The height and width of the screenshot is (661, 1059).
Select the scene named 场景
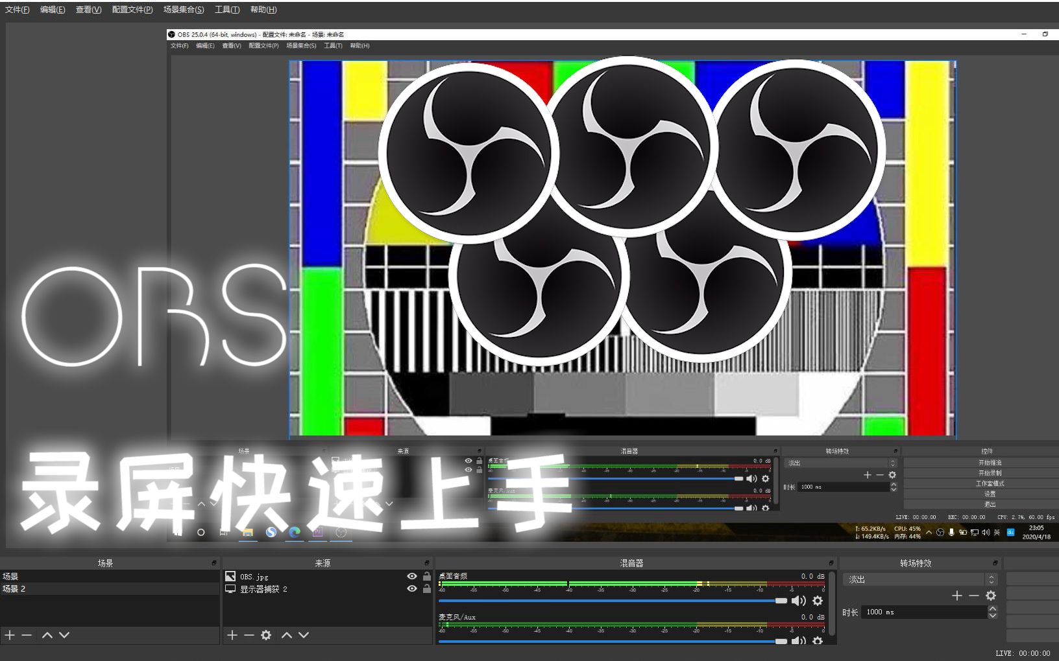(110, 576)
